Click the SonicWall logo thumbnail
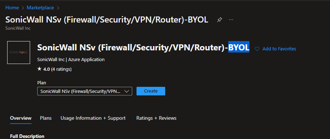The image size is (330, 139). [x=19, y=53]
